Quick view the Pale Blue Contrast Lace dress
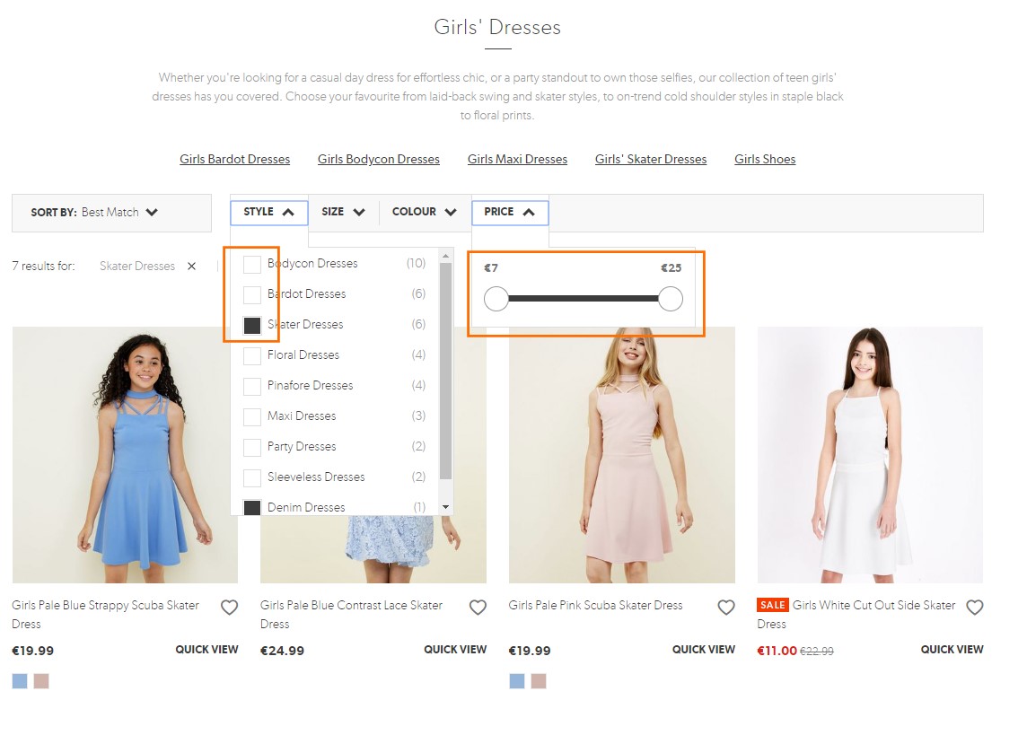Image resolution: width=1027 pixels, height=735 pixels. 455,649
